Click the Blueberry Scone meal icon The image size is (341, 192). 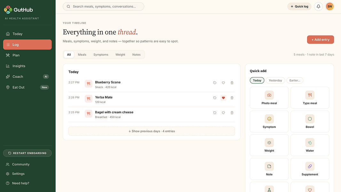(x=89, y=84)
